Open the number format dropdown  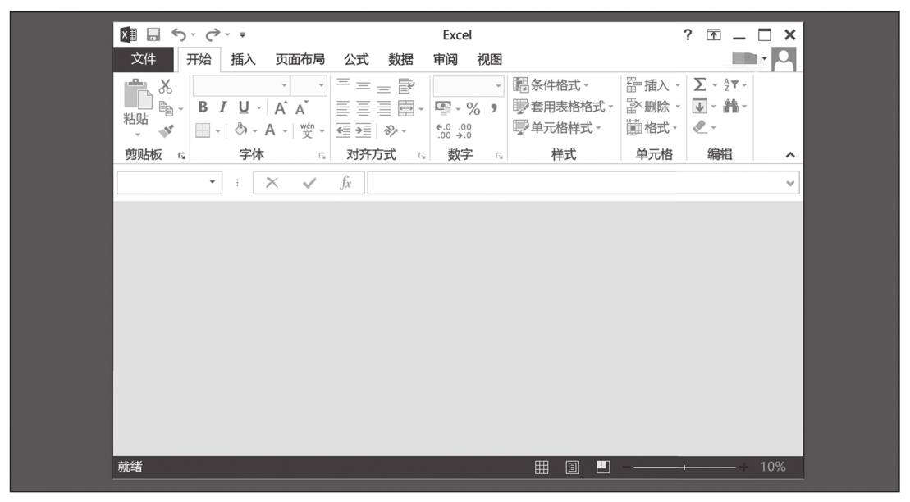tap(498, 86)
